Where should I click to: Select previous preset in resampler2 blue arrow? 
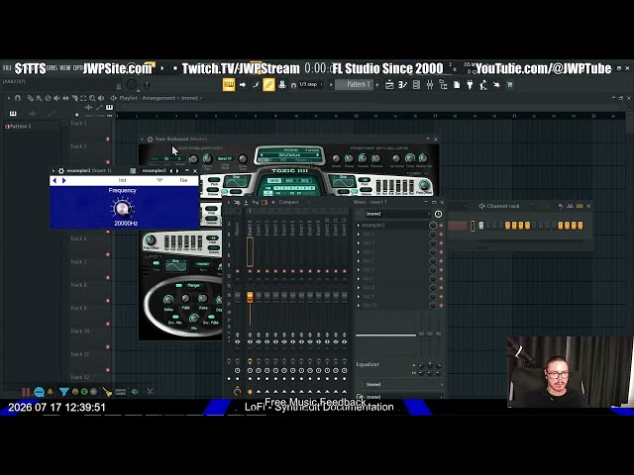(x=54, y=180)
